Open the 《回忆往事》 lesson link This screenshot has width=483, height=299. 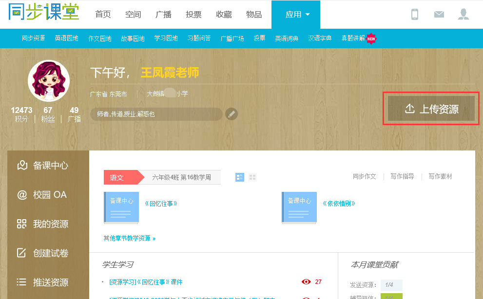coord(161,204)
